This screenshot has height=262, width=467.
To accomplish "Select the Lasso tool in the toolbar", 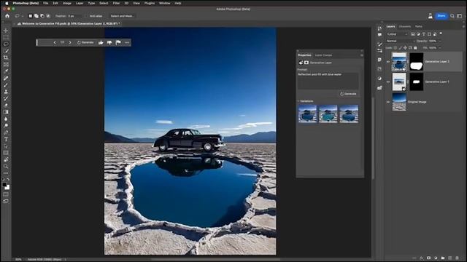I will tap(6, 44).
